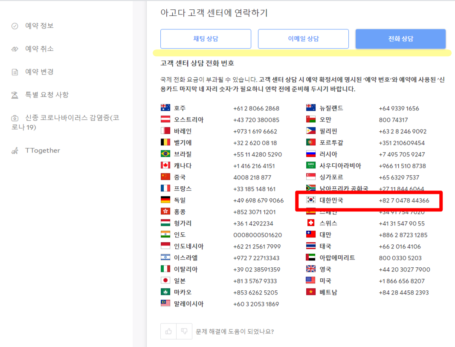
Task: Click the Austria flag next to 오스트리아
Action: pyautogui.click(x=165, y=119)
